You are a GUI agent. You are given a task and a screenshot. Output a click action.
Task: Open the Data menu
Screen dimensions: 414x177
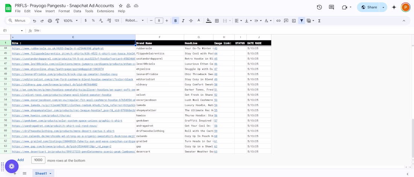pyautogui.click(x=78, y=11)
